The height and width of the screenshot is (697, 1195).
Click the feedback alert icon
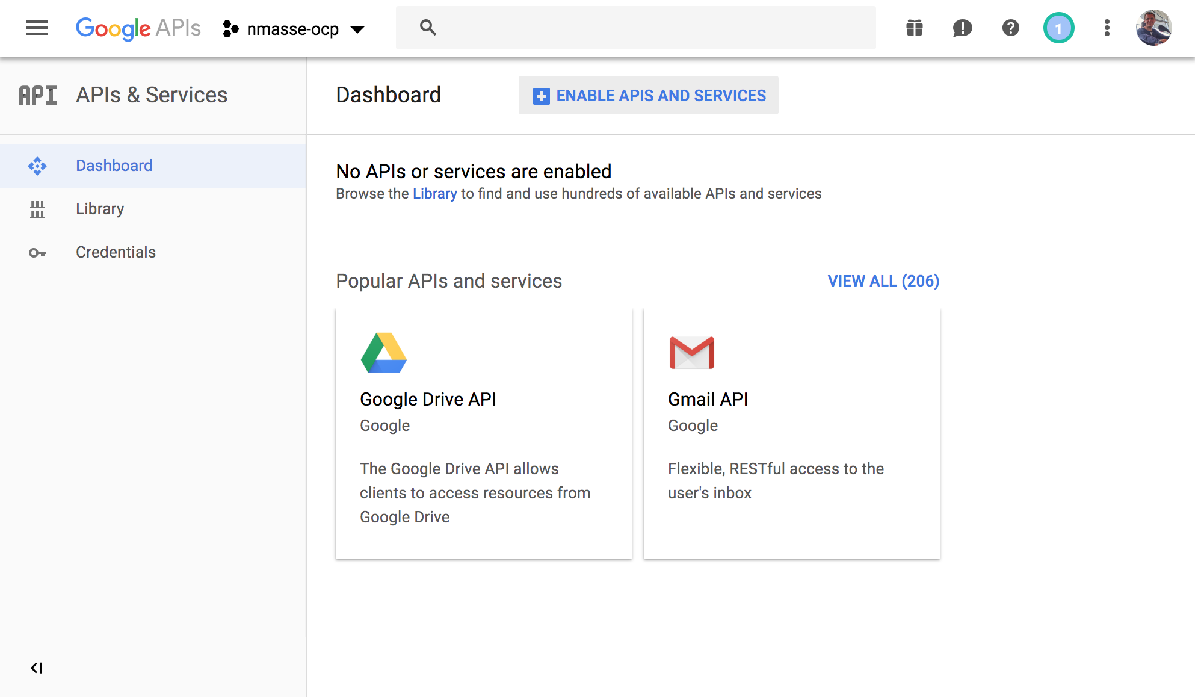962,28
